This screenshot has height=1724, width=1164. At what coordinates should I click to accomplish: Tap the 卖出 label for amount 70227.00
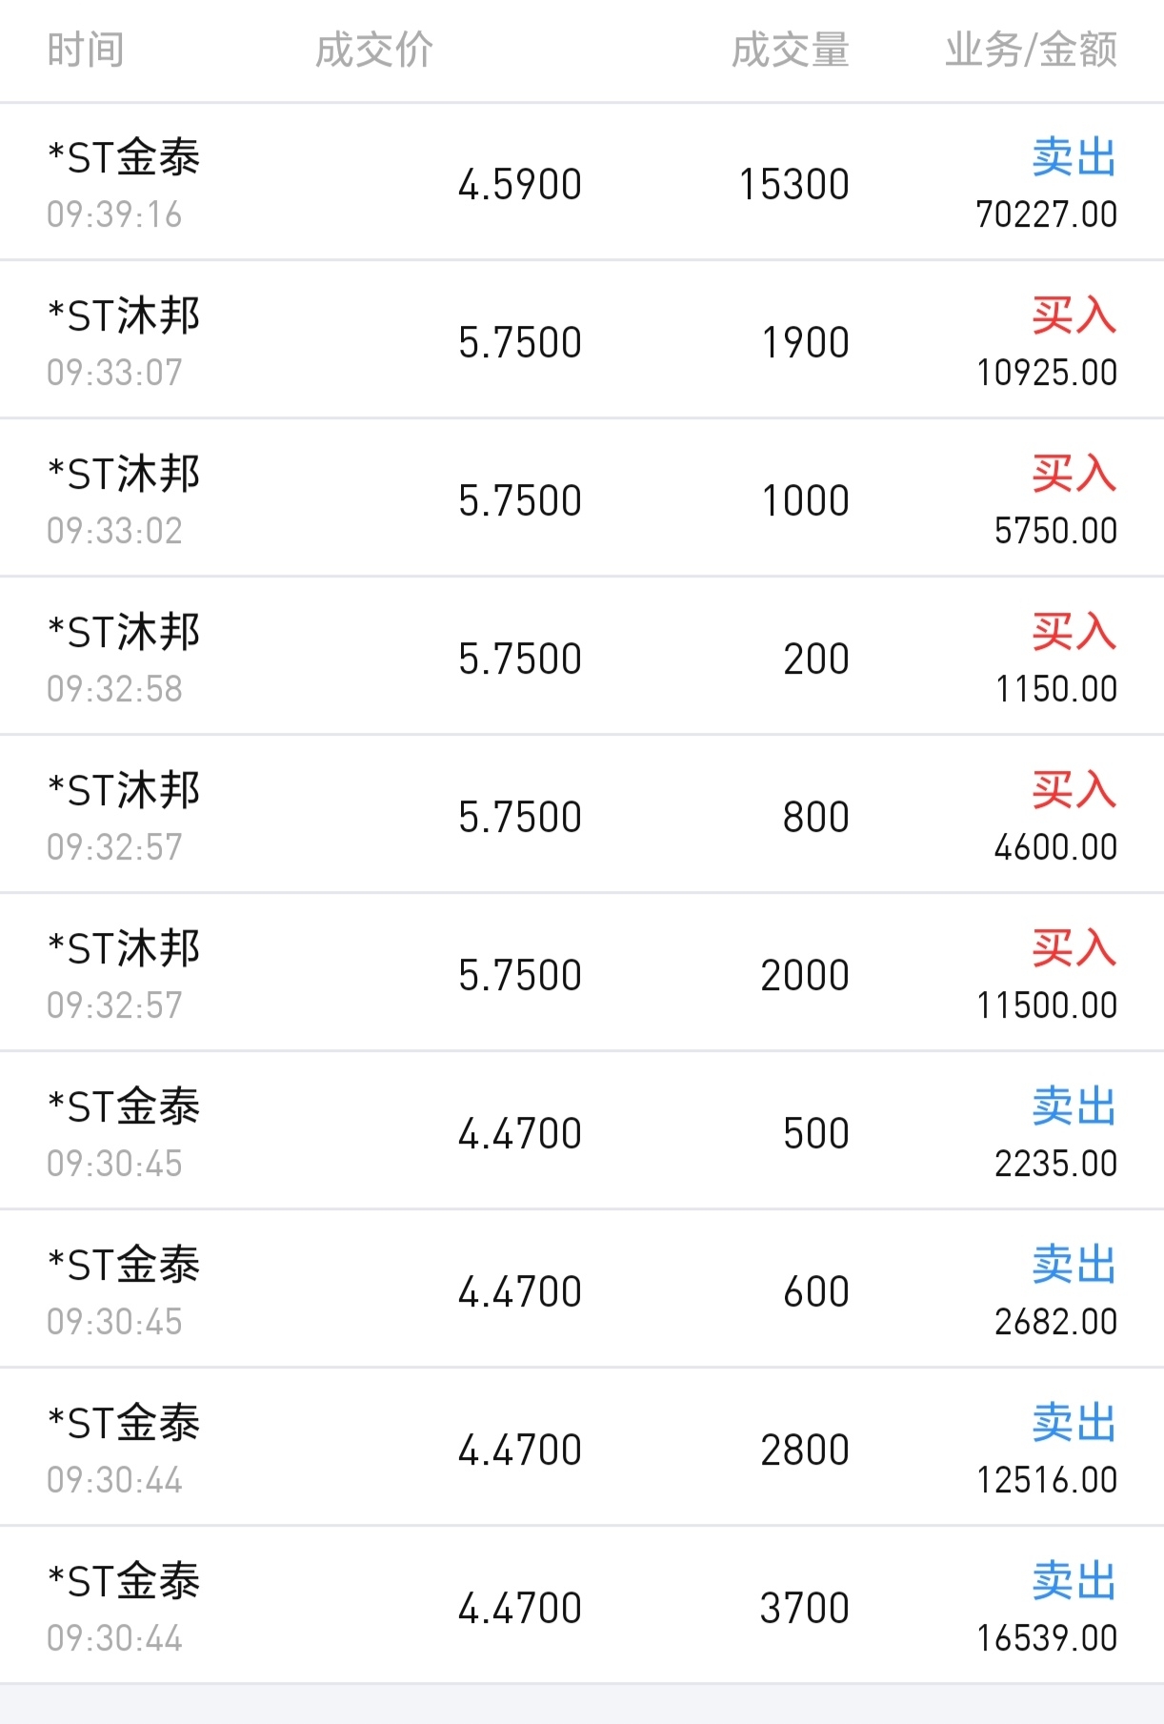tap(1074, 157)
